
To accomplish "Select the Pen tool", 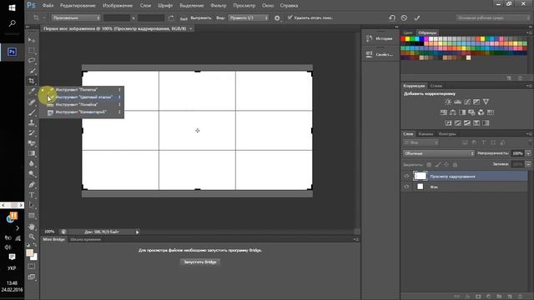I will (x=32, y=185).
